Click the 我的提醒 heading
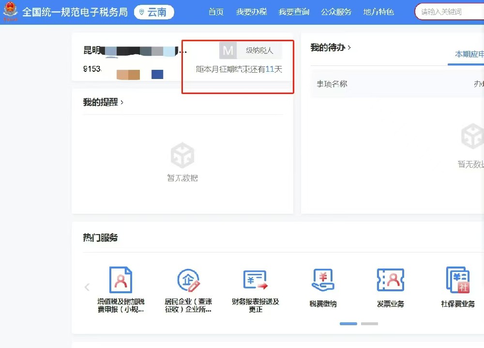The image size is (484, 348). (101, 102)
